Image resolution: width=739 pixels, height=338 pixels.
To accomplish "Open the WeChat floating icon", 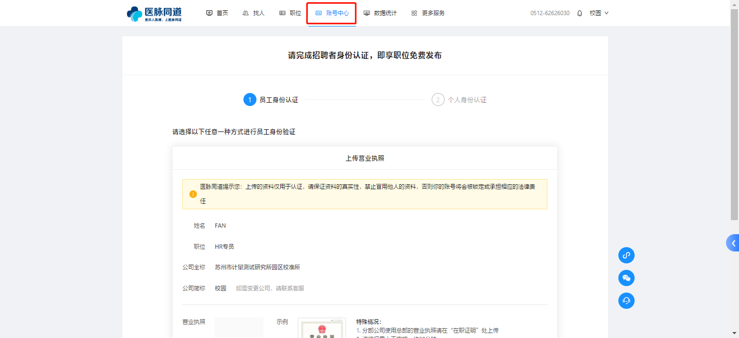I will (626, 278).
